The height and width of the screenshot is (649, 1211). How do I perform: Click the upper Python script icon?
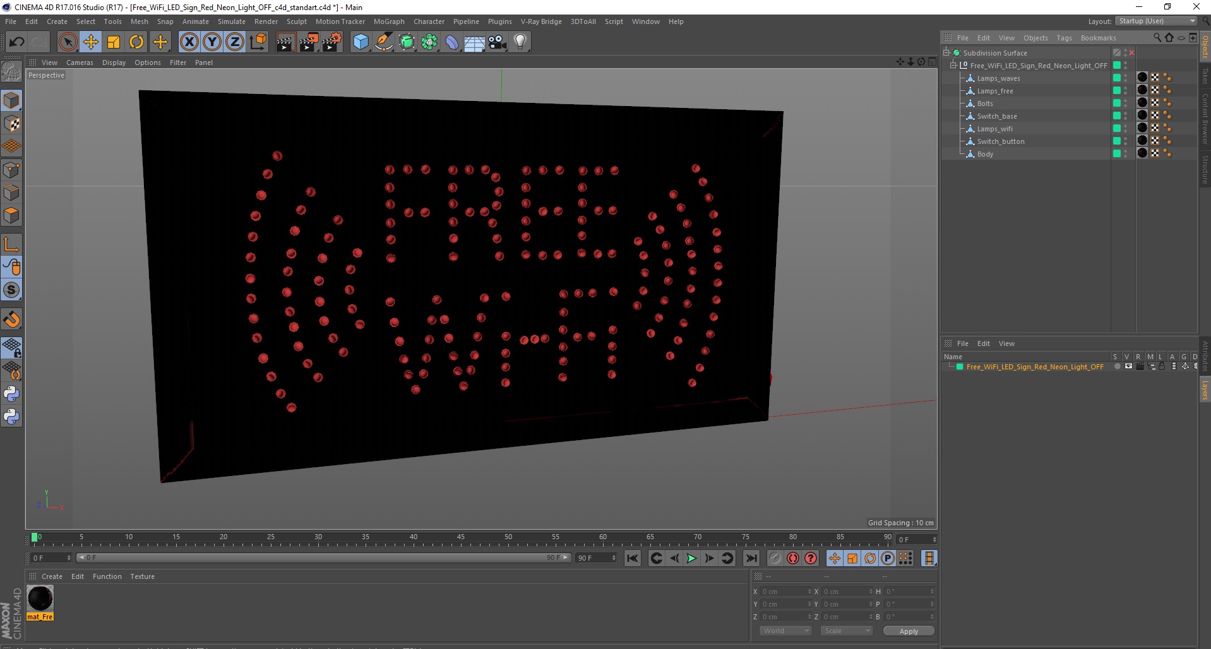[11, 394]
